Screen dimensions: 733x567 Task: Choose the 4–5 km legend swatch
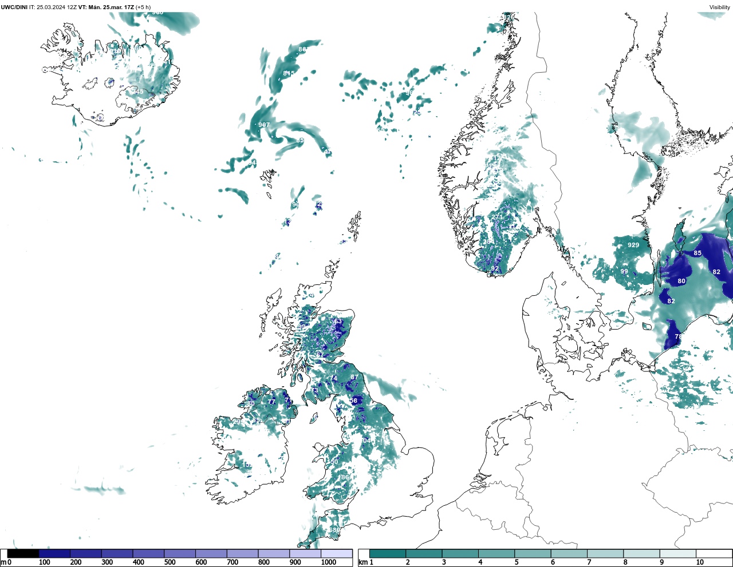(496, 553)
